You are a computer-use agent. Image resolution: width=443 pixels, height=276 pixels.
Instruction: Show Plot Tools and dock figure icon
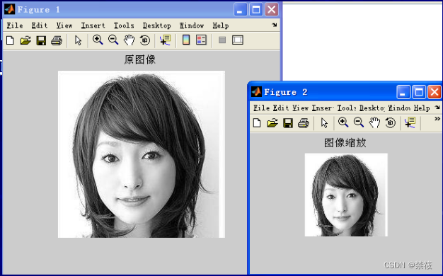(238, 40)
